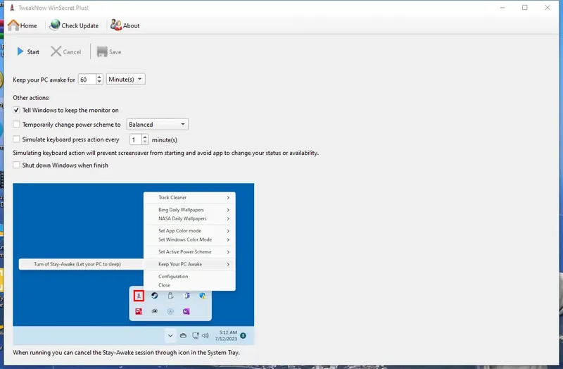The image size is (563, 369).
Task: Go to the Home page
Action: point(23,25)
